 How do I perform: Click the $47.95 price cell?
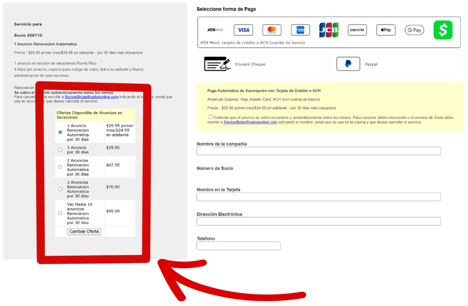tap(120, 167)
